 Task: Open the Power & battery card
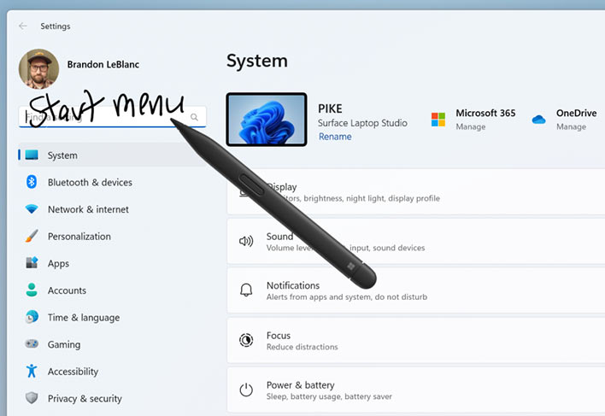(416, 390)
